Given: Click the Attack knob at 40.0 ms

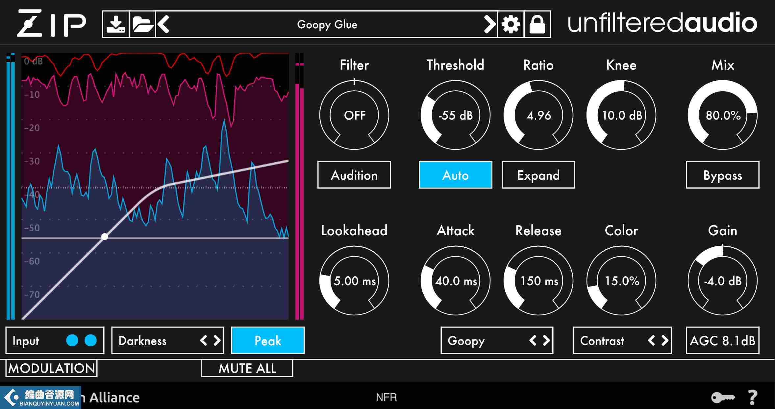Looking at the screenshot, I should point(456,281).
